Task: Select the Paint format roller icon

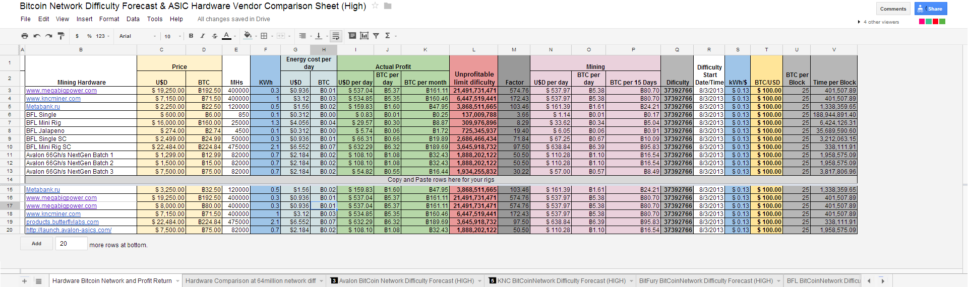Action: point(61,36)
